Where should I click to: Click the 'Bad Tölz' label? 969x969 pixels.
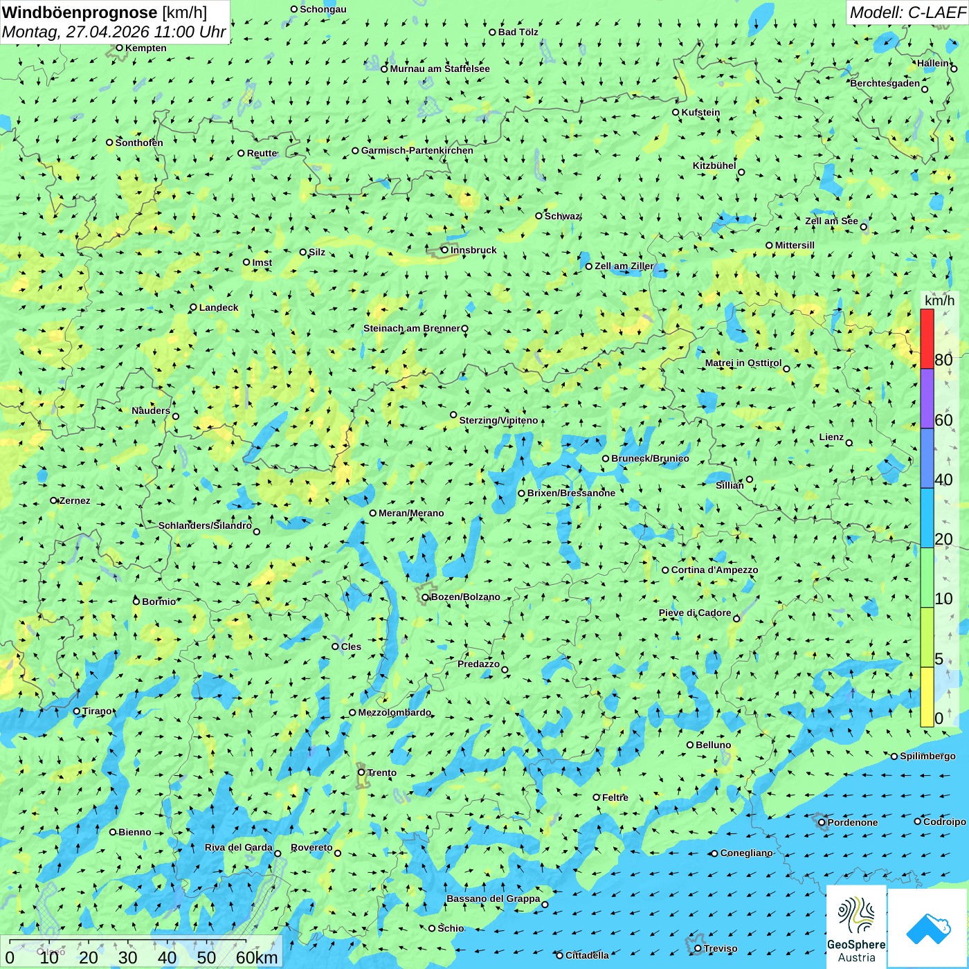518,32
